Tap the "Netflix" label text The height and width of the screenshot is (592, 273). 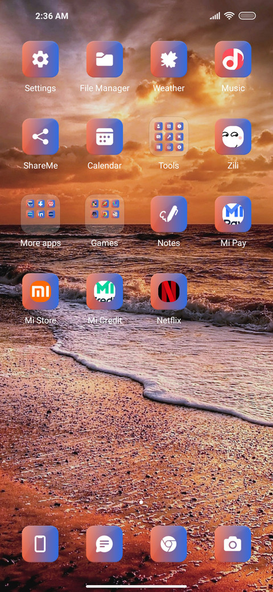pyautogui.click(x=168, y=320)
